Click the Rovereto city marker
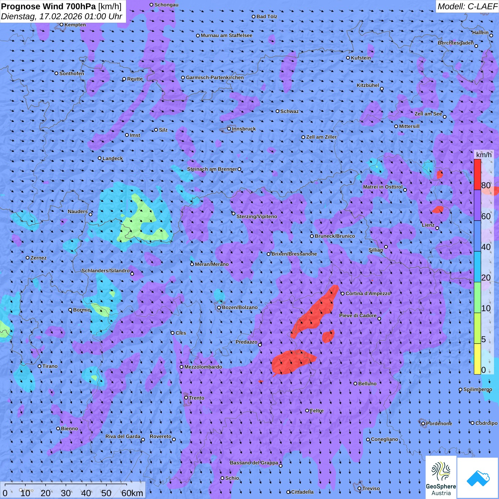This screenshot has width=499, height=499. 174,439
